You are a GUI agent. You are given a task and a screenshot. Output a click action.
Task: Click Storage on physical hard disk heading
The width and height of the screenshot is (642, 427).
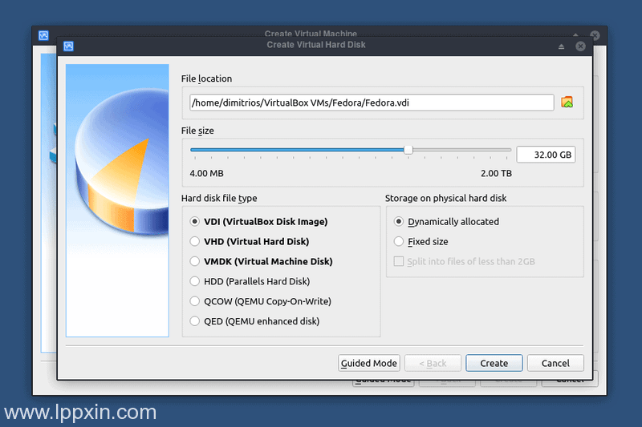pyautogui.click(x=446, y=198)
